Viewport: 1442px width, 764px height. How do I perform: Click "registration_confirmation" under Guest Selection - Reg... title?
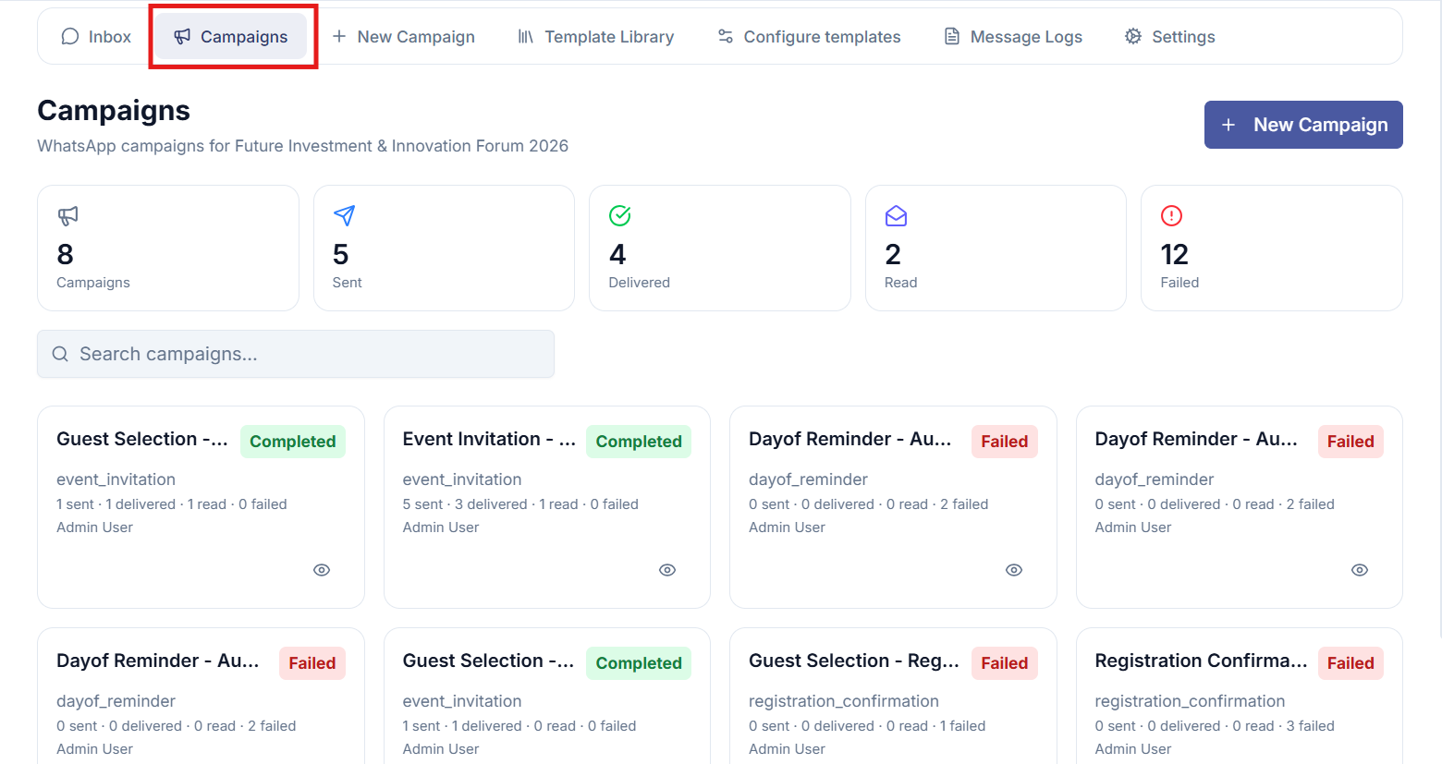pos(844,701)
